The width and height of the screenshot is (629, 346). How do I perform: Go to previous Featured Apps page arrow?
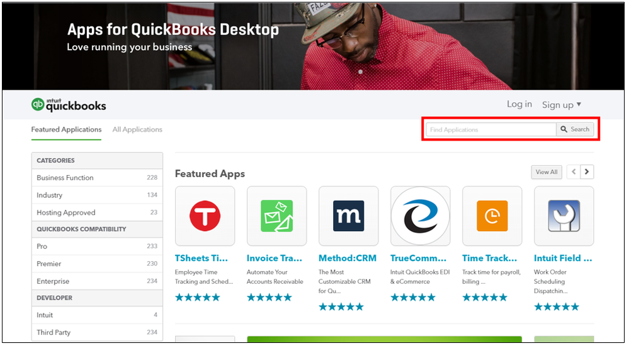pos(574,172)
